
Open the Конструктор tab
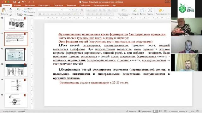tap(44, 5)
